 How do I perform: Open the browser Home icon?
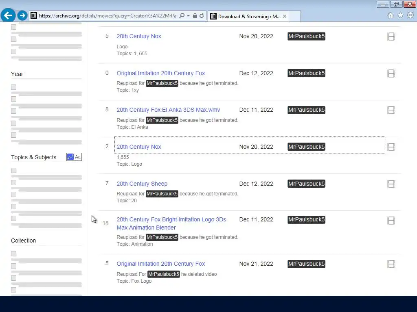pos(391,15)
